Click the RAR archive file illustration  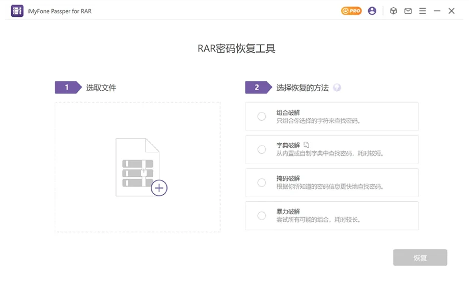pyautogui.click(x=137, y=167)
